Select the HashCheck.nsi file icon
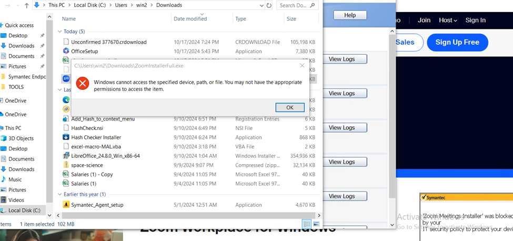The image size is (513, 241). click(66, 128)
